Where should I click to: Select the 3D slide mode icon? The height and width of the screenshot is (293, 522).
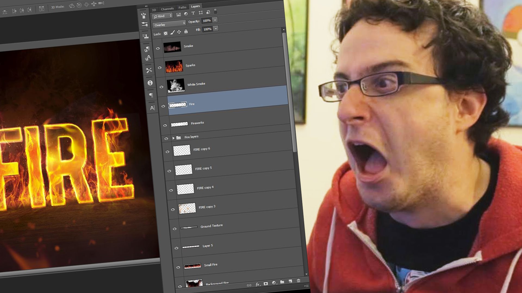(x=94, y=4)
